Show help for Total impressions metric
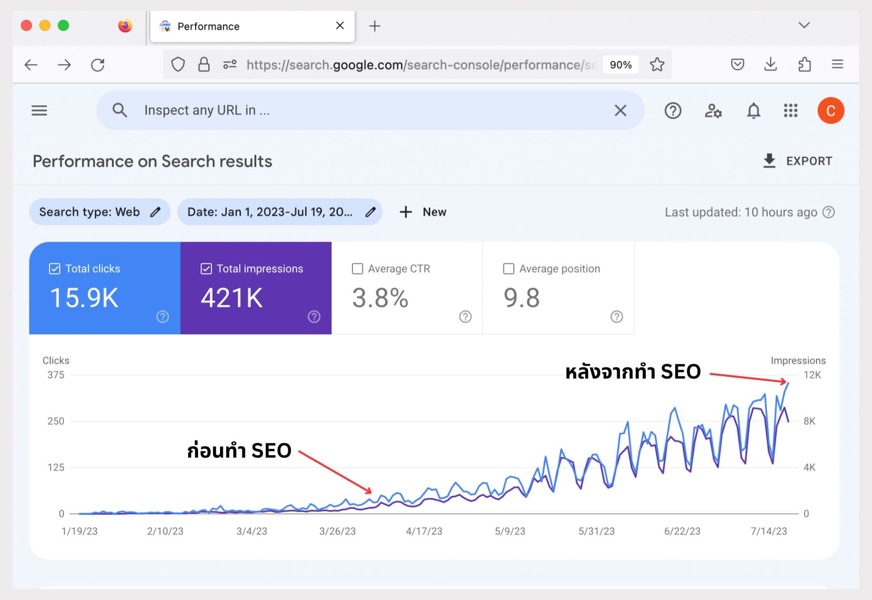 point(314,317)
